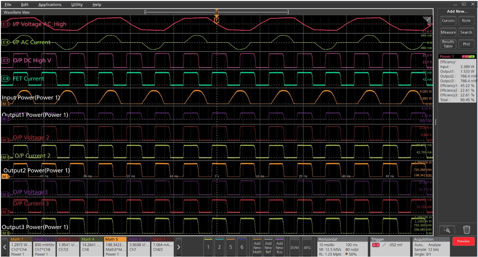This screenshot has width=478, height=257.
Task: Toggle channel 6 display button
Action: (242, 247)
